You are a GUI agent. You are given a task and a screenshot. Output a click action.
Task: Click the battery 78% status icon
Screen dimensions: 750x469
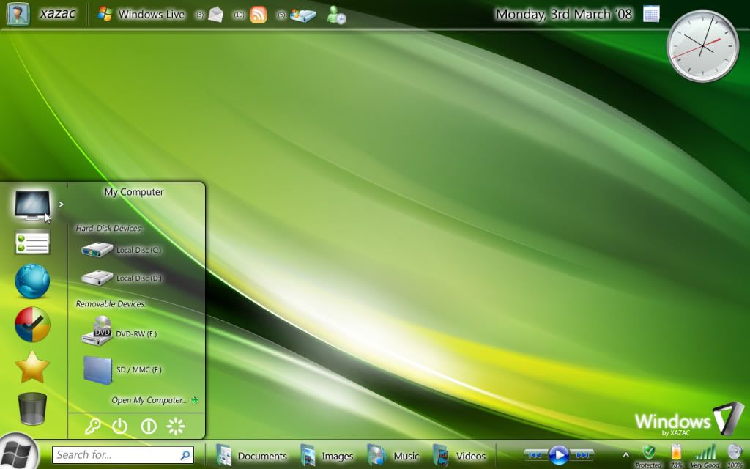click(x=676, y=453)
